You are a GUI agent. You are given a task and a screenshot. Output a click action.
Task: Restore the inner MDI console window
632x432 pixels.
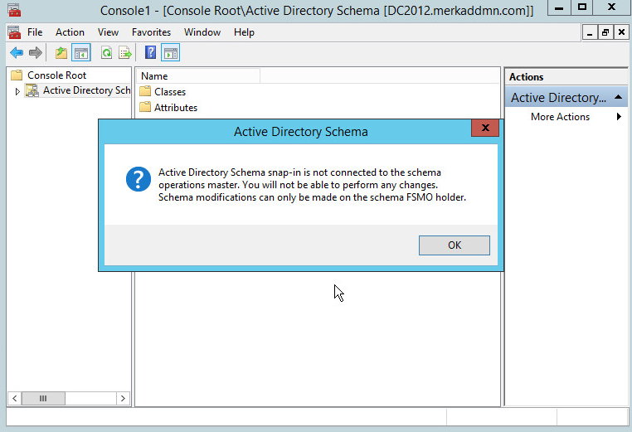tap(605, 32)
